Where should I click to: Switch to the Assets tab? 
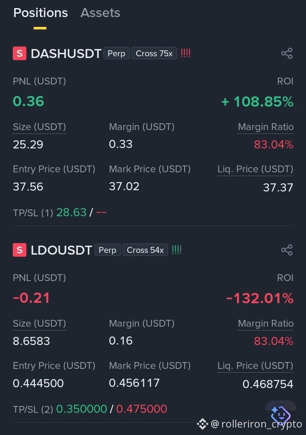(x=100, y=13)
